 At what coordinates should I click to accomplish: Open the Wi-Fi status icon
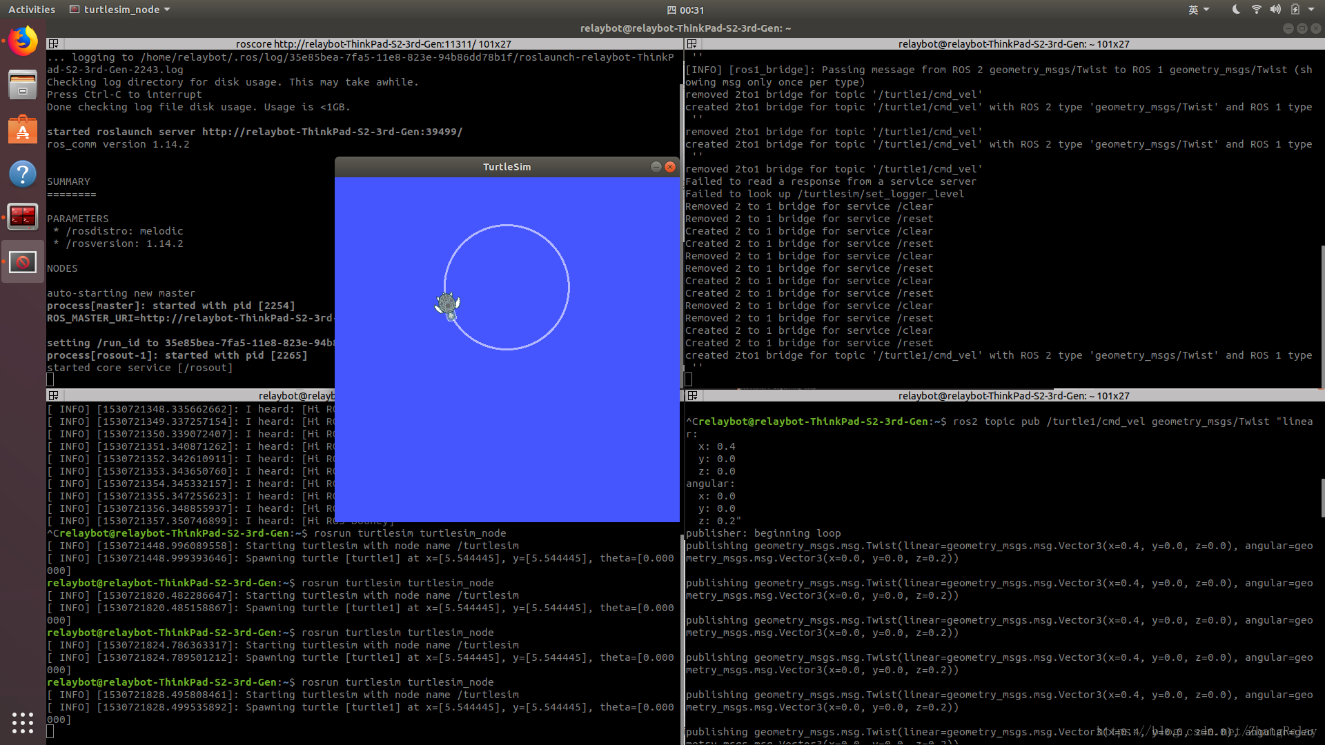(x=1256, y=10)
